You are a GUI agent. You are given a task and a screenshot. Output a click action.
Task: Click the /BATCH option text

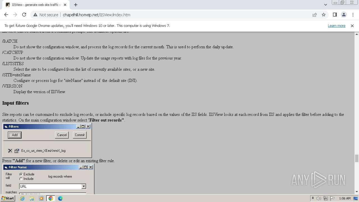[10, 41]
